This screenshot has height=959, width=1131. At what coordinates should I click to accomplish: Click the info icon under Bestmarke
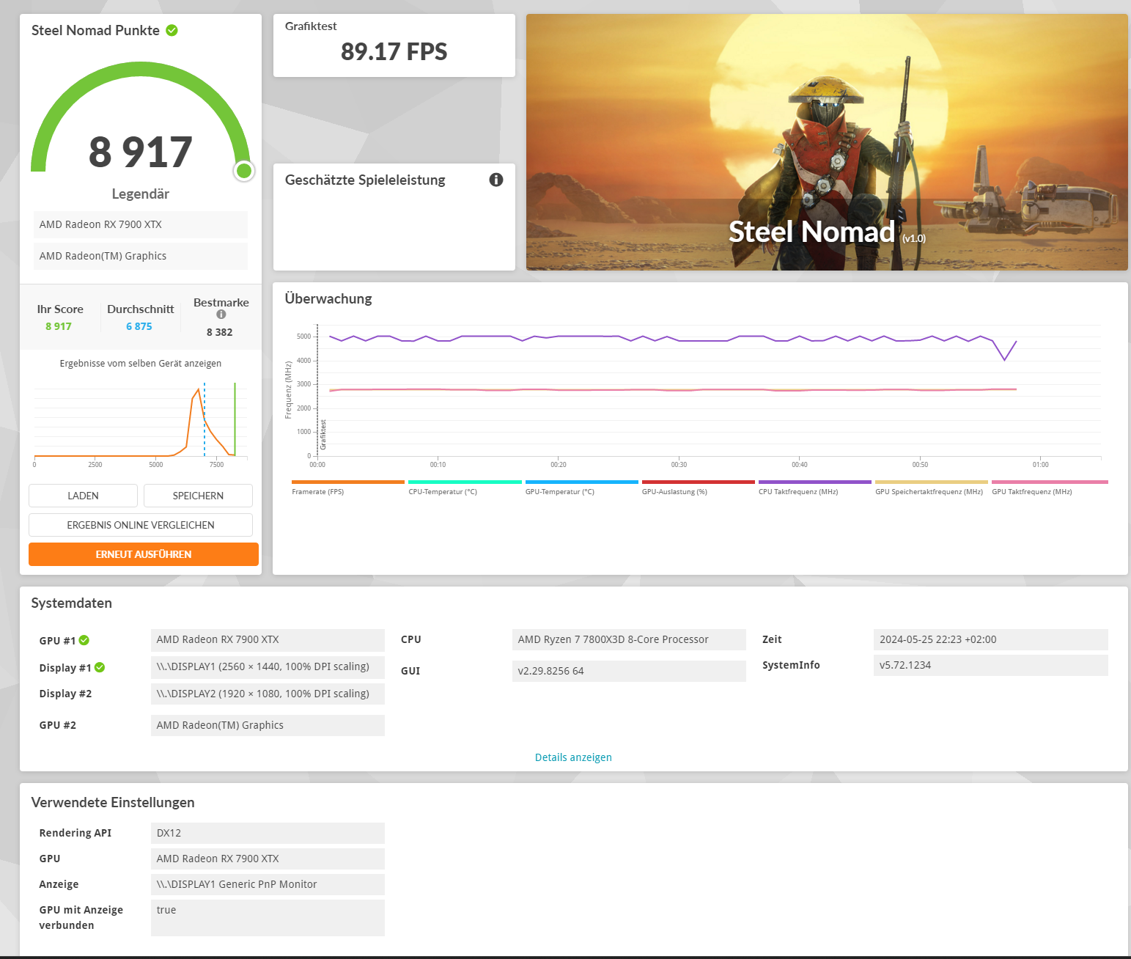[x=221, y=315]
